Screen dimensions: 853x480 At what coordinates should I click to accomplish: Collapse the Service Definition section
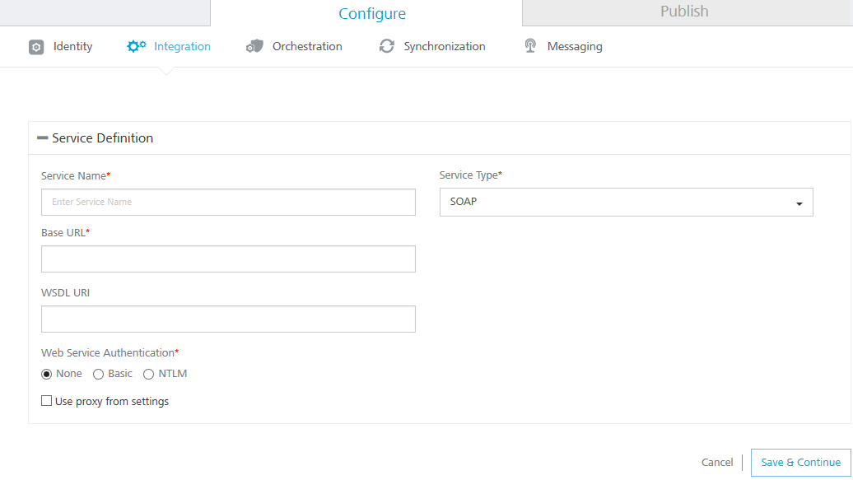coord(43,138)
